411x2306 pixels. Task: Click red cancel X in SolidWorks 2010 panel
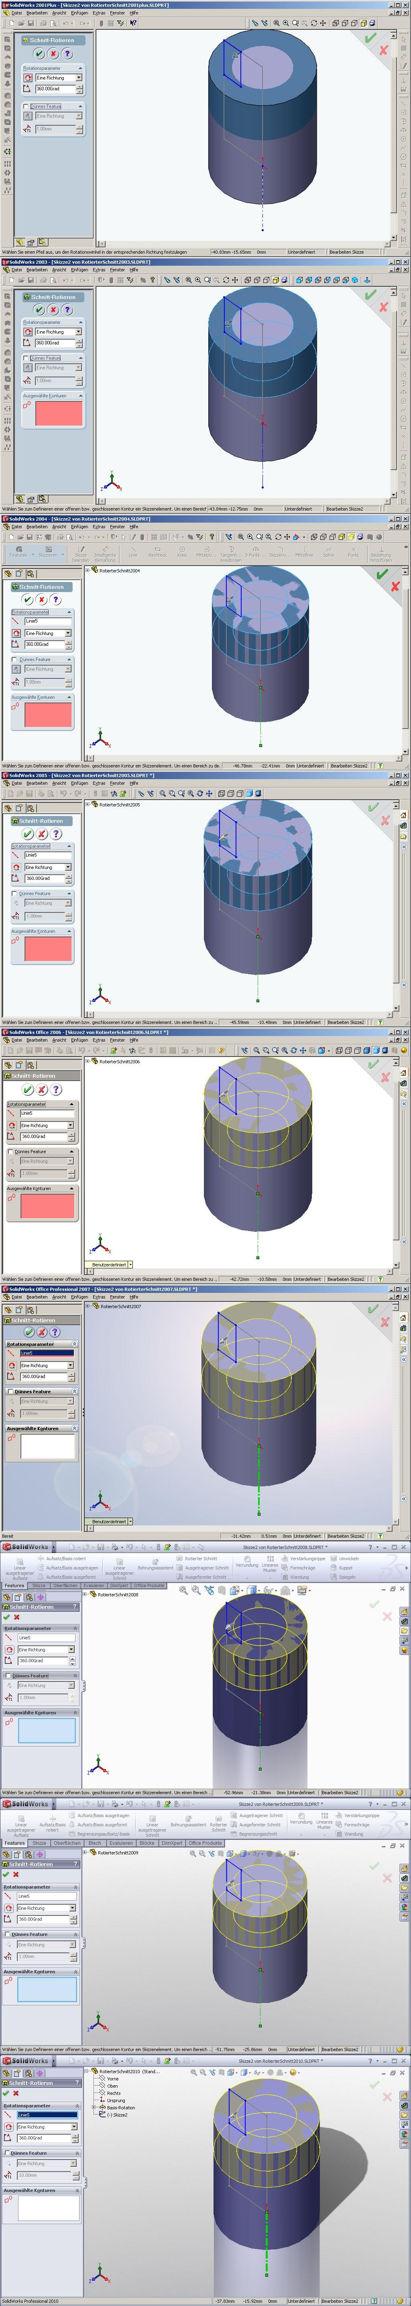16,2093
